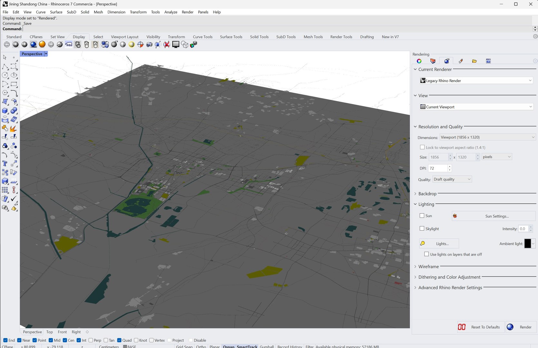Toggle Gumball in the status bar
This screenshot has height=348, width=538.
point(267,346)
